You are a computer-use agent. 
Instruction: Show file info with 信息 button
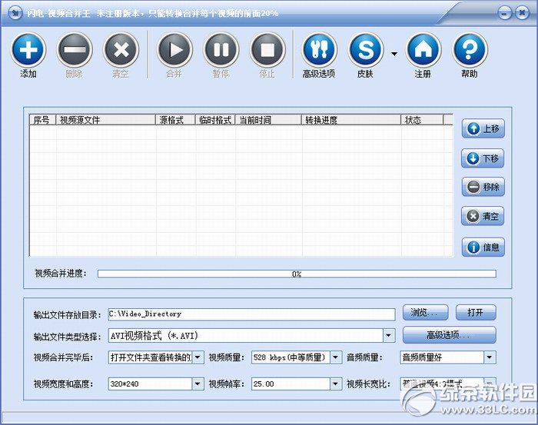pos(483,247)
